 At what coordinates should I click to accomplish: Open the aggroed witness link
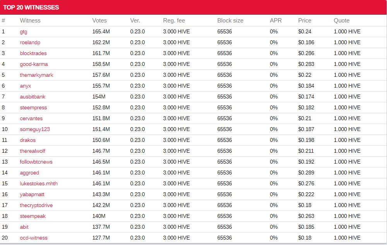pos(29,173)
